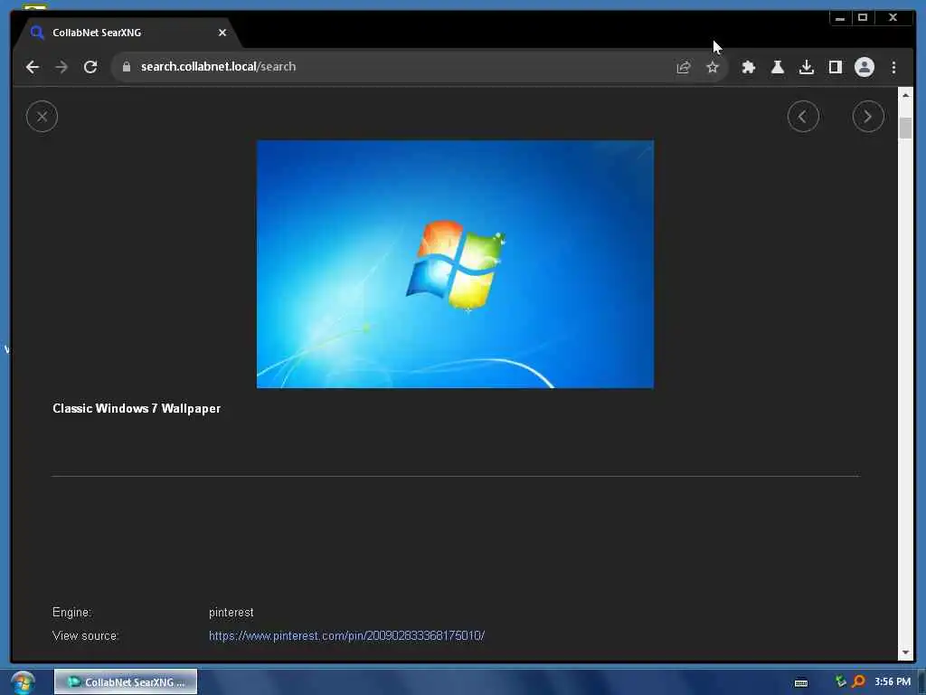Close the CollabNet SearXNG tab
The width and height of the screenshot is (926, 695).
(222, 33)
